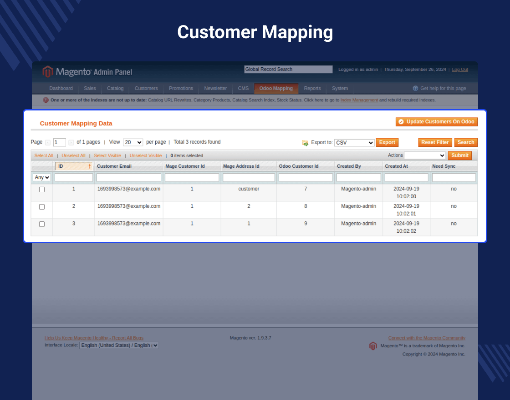Click the previous page arrow icon
Image resolution: width=510 pixels, height=400 pixels.
pyautogui.click(x=48, y=143)
